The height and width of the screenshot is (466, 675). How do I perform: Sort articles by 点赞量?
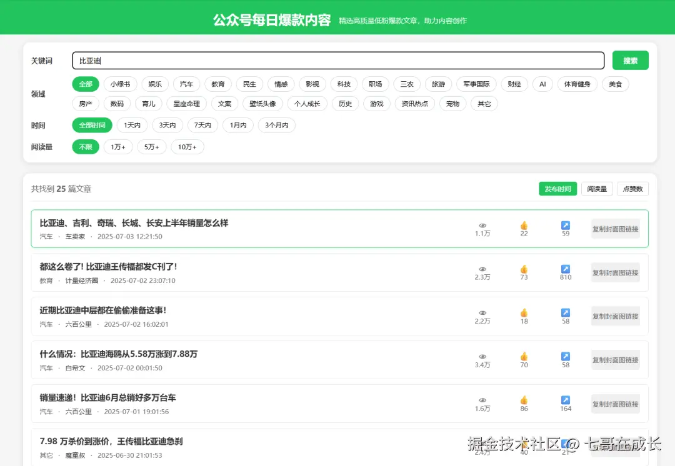(632, 188)
